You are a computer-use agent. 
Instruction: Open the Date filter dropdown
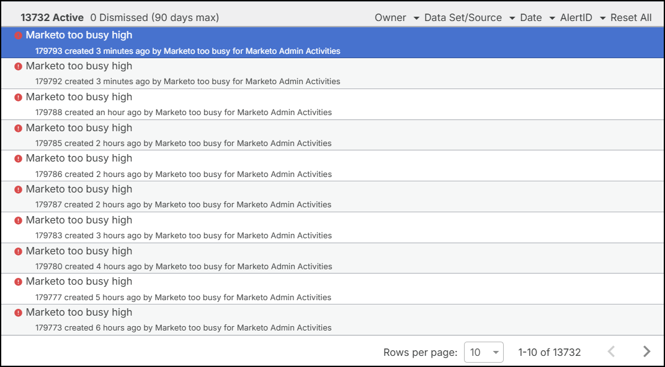click(x=537, y=18)
